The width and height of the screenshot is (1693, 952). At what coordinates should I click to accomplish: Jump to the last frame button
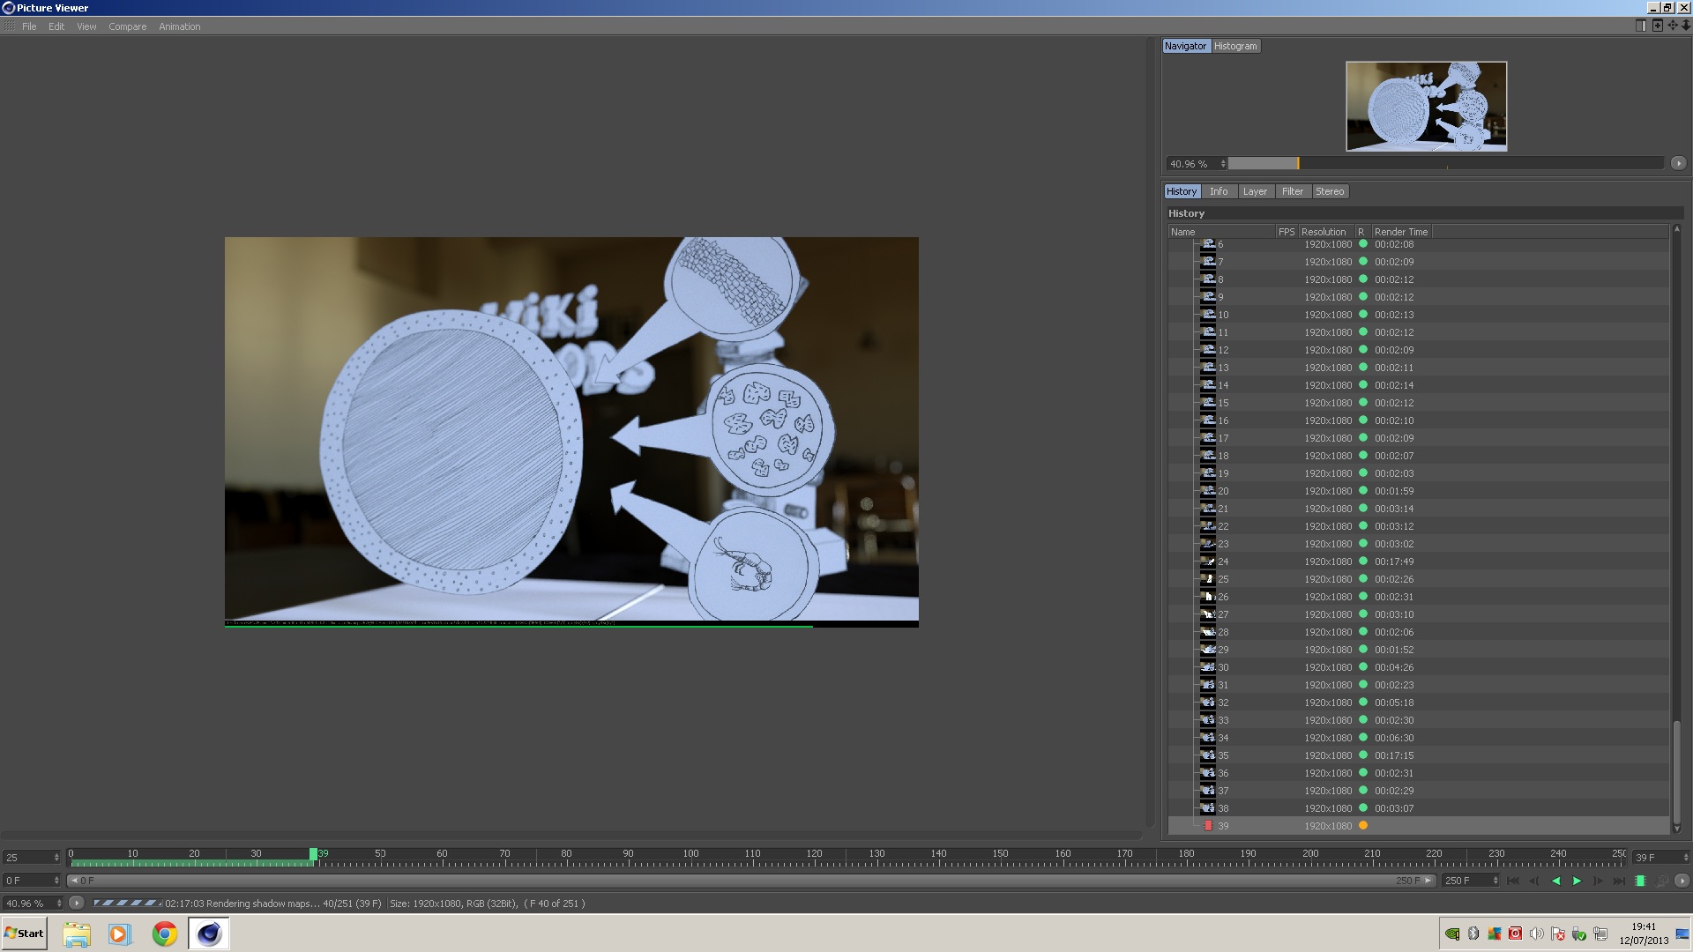pyautogui.click(x=1619, y=881)
